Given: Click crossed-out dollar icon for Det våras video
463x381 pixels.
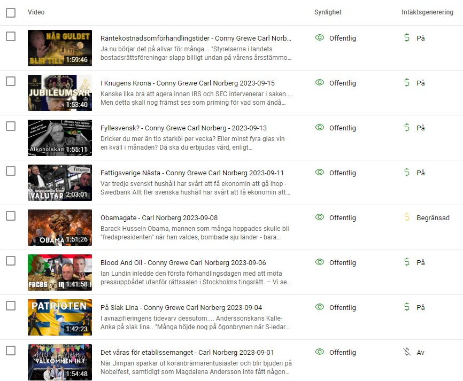Looking at the screenshot, I should pos(407,352).
